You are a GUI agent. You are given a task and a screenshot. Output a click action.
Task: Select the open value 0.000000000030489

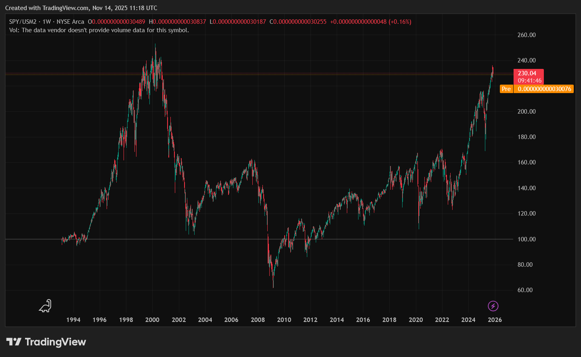pos(118,22)
